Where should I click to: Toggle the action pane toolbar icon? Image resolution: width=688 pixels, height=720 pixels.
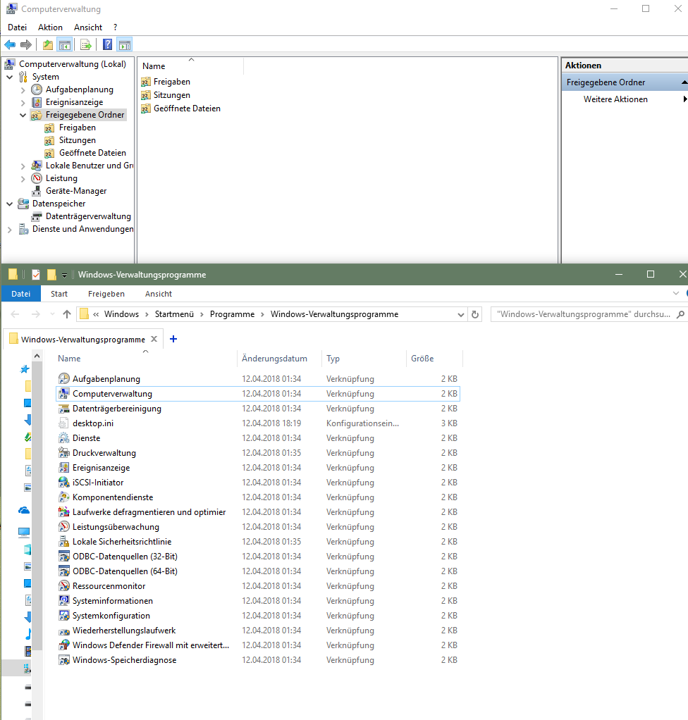pyautogui.click(x=125, y=44)
